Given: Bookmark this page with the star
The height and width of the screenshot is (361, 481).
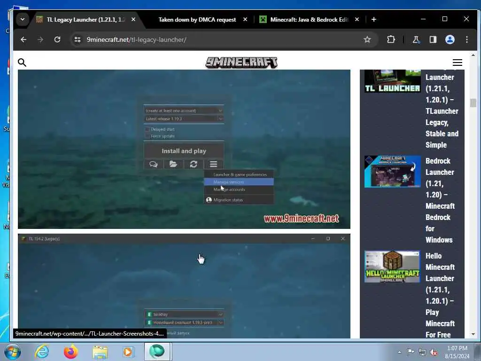Looking at the screenshot, I should tap(367, 39).
